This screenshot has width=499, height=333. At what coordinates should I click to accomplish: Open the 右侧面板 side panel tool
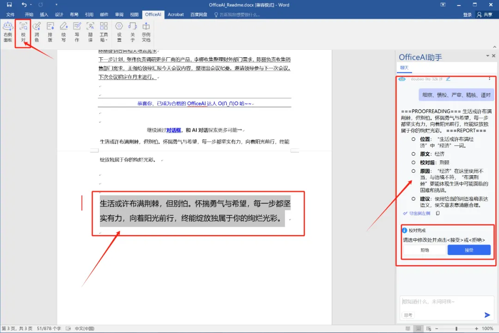coord(8,32)
